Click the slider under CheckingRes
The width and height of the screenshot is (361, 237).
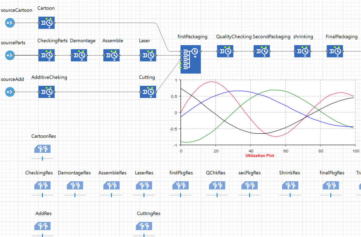click(42, 195)
